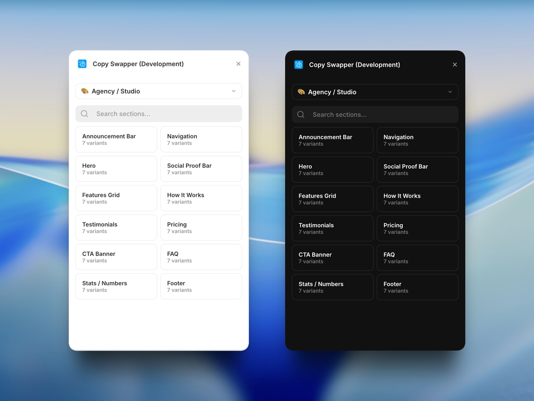Click the X icon on the light panel header
Screen dimensions: 534x401
(238, 63)
